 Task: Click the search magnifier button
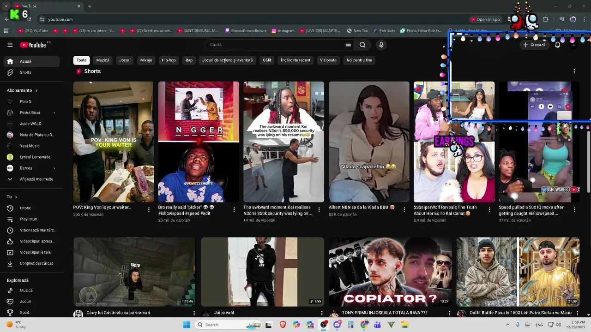coord(362,45)
